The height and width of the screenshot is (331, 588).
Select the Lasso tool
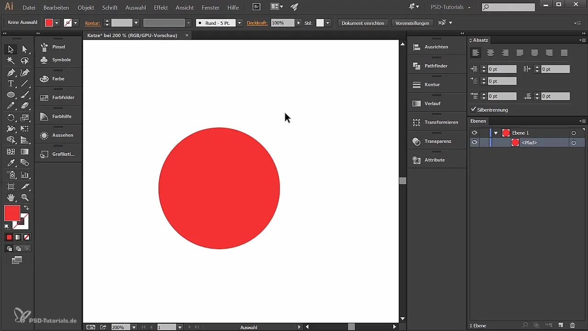(25, 61)
